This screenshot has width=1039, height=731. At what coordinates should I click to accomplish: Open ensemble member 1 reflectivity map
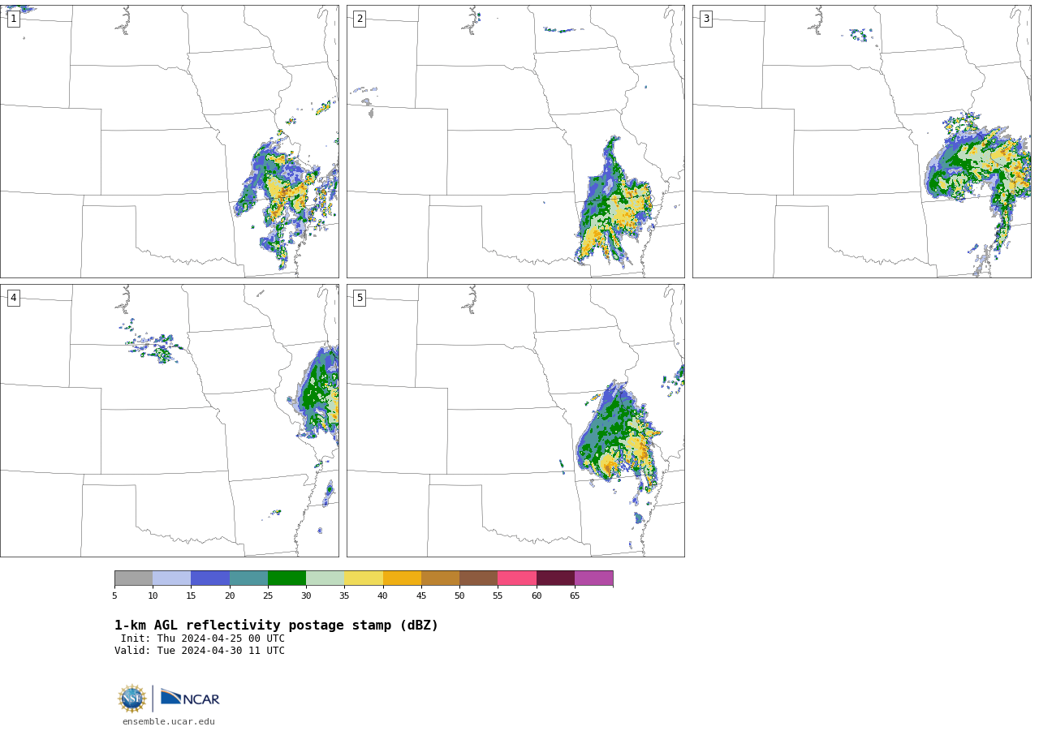coord(169,141)
